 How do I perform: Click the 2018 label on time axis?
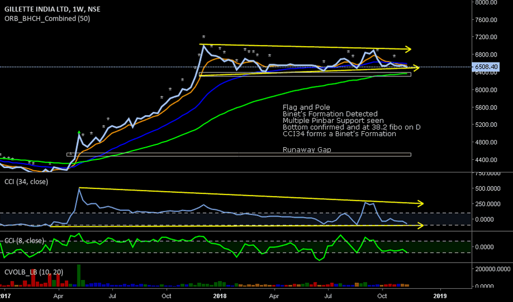coord(220,296)
